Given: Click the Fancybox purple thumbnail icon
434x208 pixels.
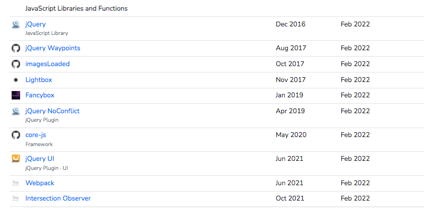Looking at the screenshot, I should pyautogui.click(x=16, y=95).
